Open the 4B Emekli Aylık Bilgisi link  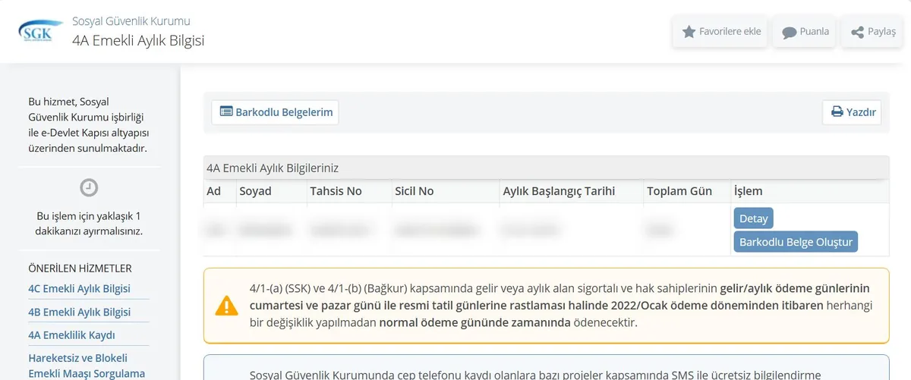[79, 312]
